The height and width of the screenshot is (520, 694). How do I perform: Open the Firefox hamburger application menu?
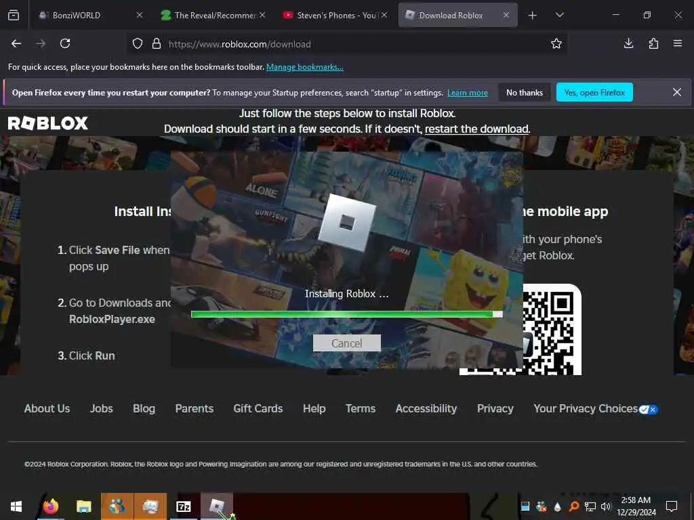point(678,43)
